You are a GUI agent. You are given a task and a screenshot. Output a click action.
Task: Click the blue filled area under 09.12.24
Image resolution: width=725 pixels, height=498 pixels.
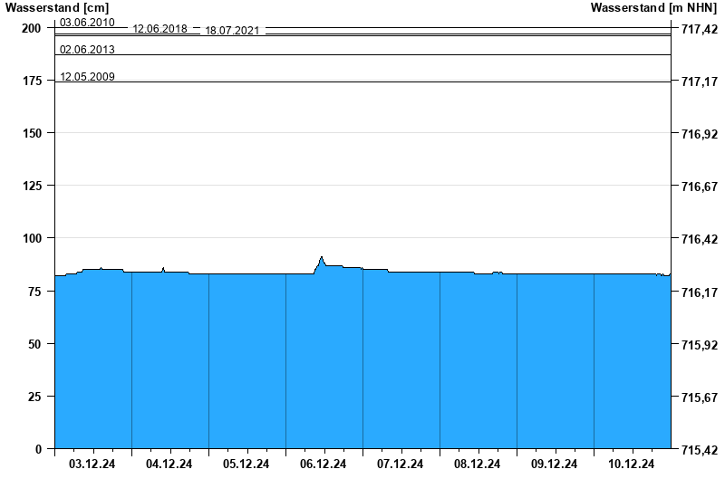pyautogui.click(x=555, y=362)
